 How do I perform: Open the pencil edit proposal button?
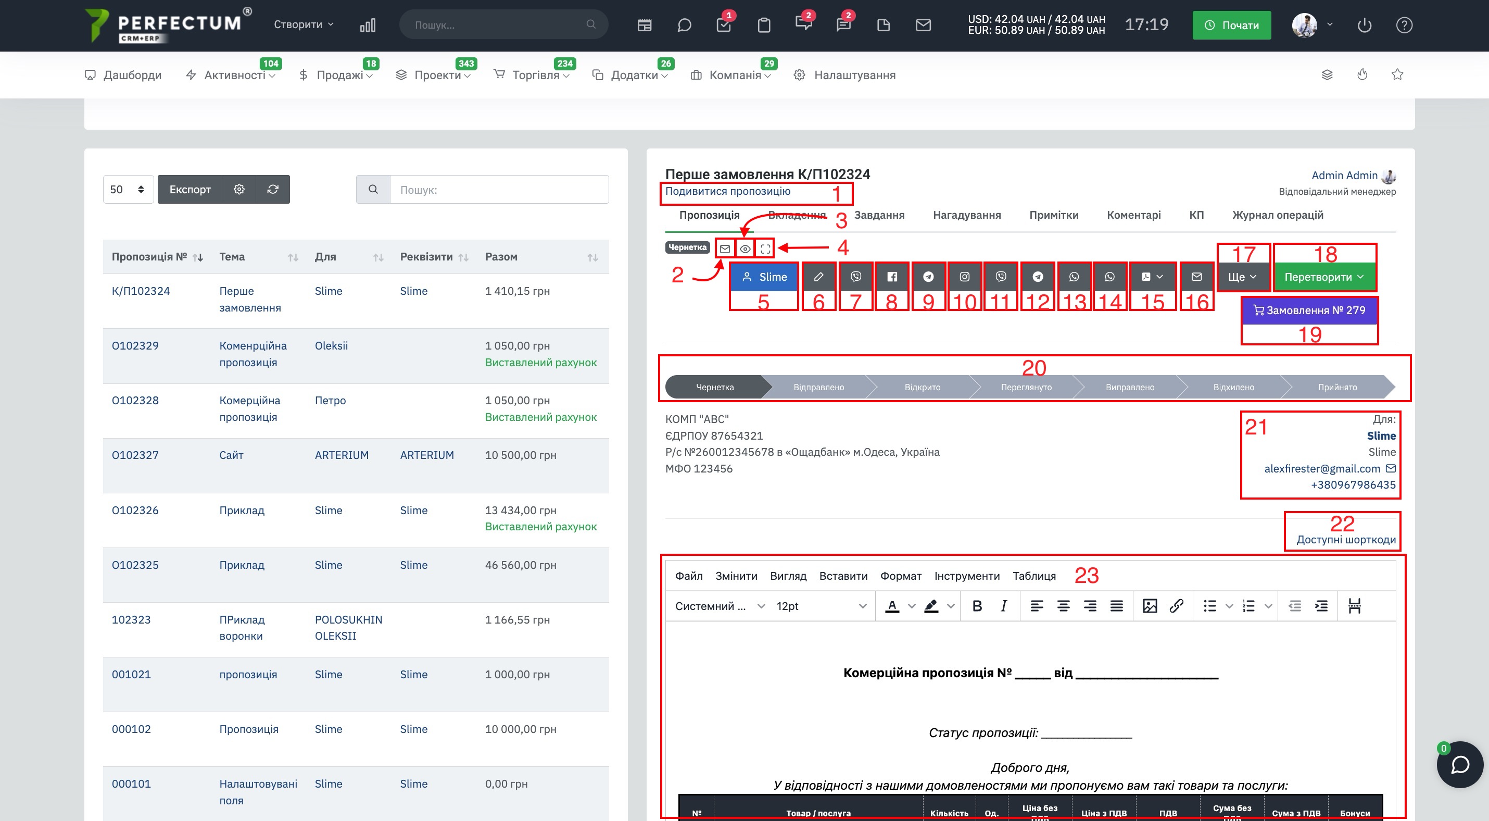click(x=818, y=277)
